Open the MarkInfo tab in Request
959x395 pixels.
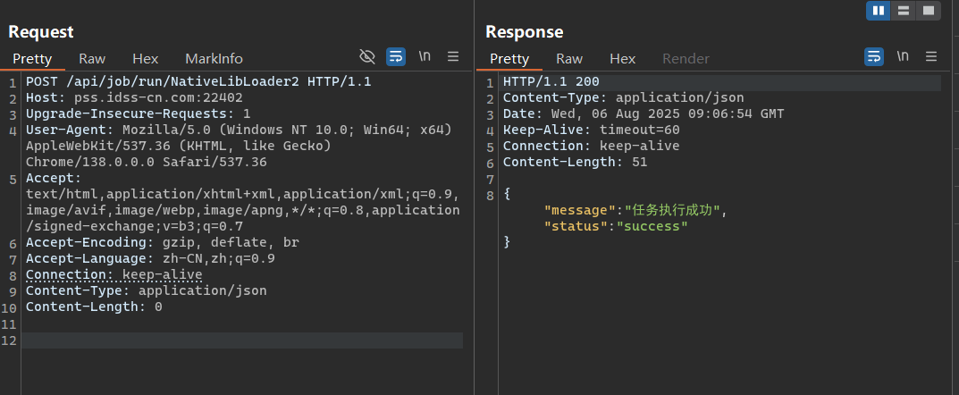click(x=215, y=59)
